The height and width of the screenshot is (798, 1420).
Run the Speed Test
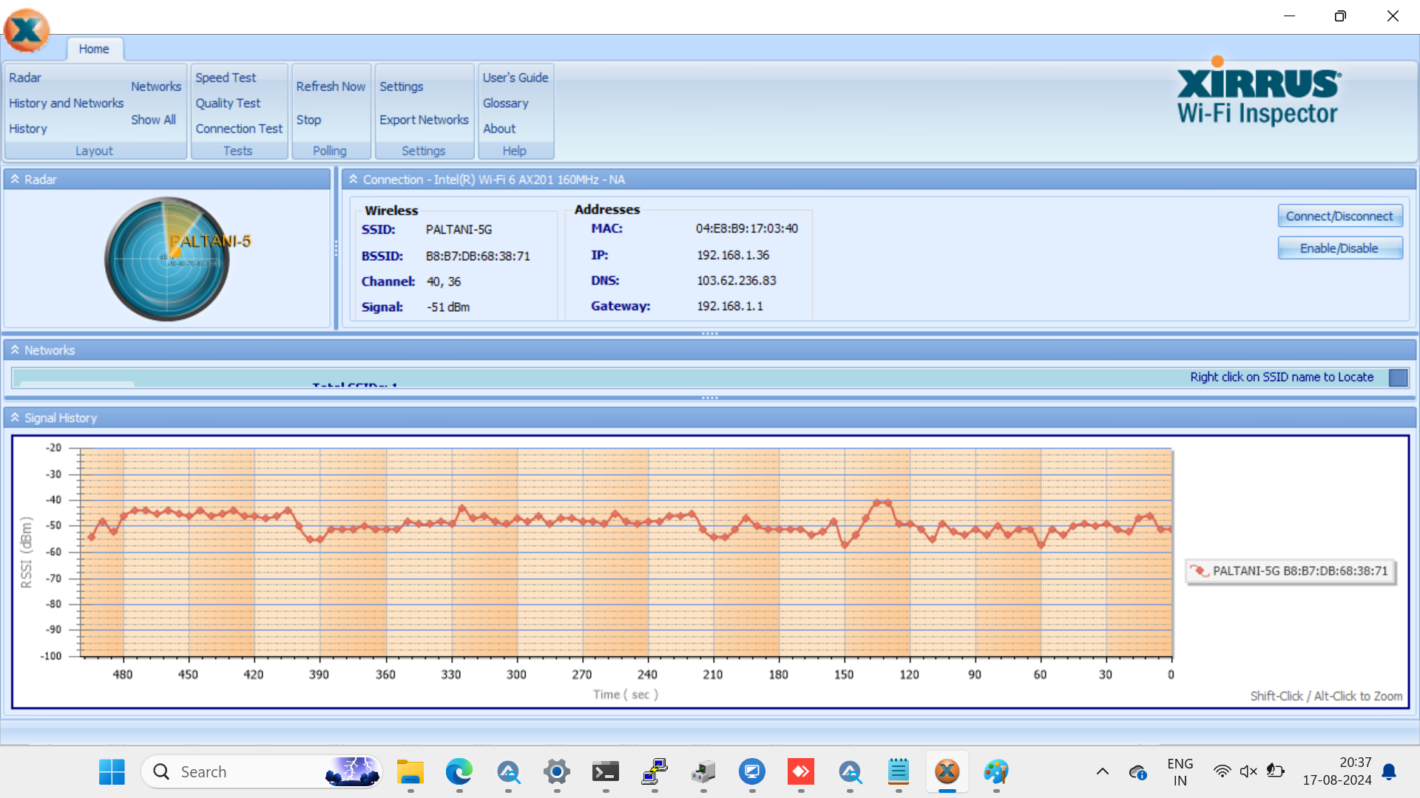click(x=226, y=78)
